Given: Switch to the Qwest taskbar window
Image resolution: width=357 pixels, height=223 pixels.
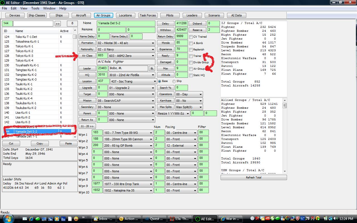Looking at the screenshot, I should [x=155, y=219].
